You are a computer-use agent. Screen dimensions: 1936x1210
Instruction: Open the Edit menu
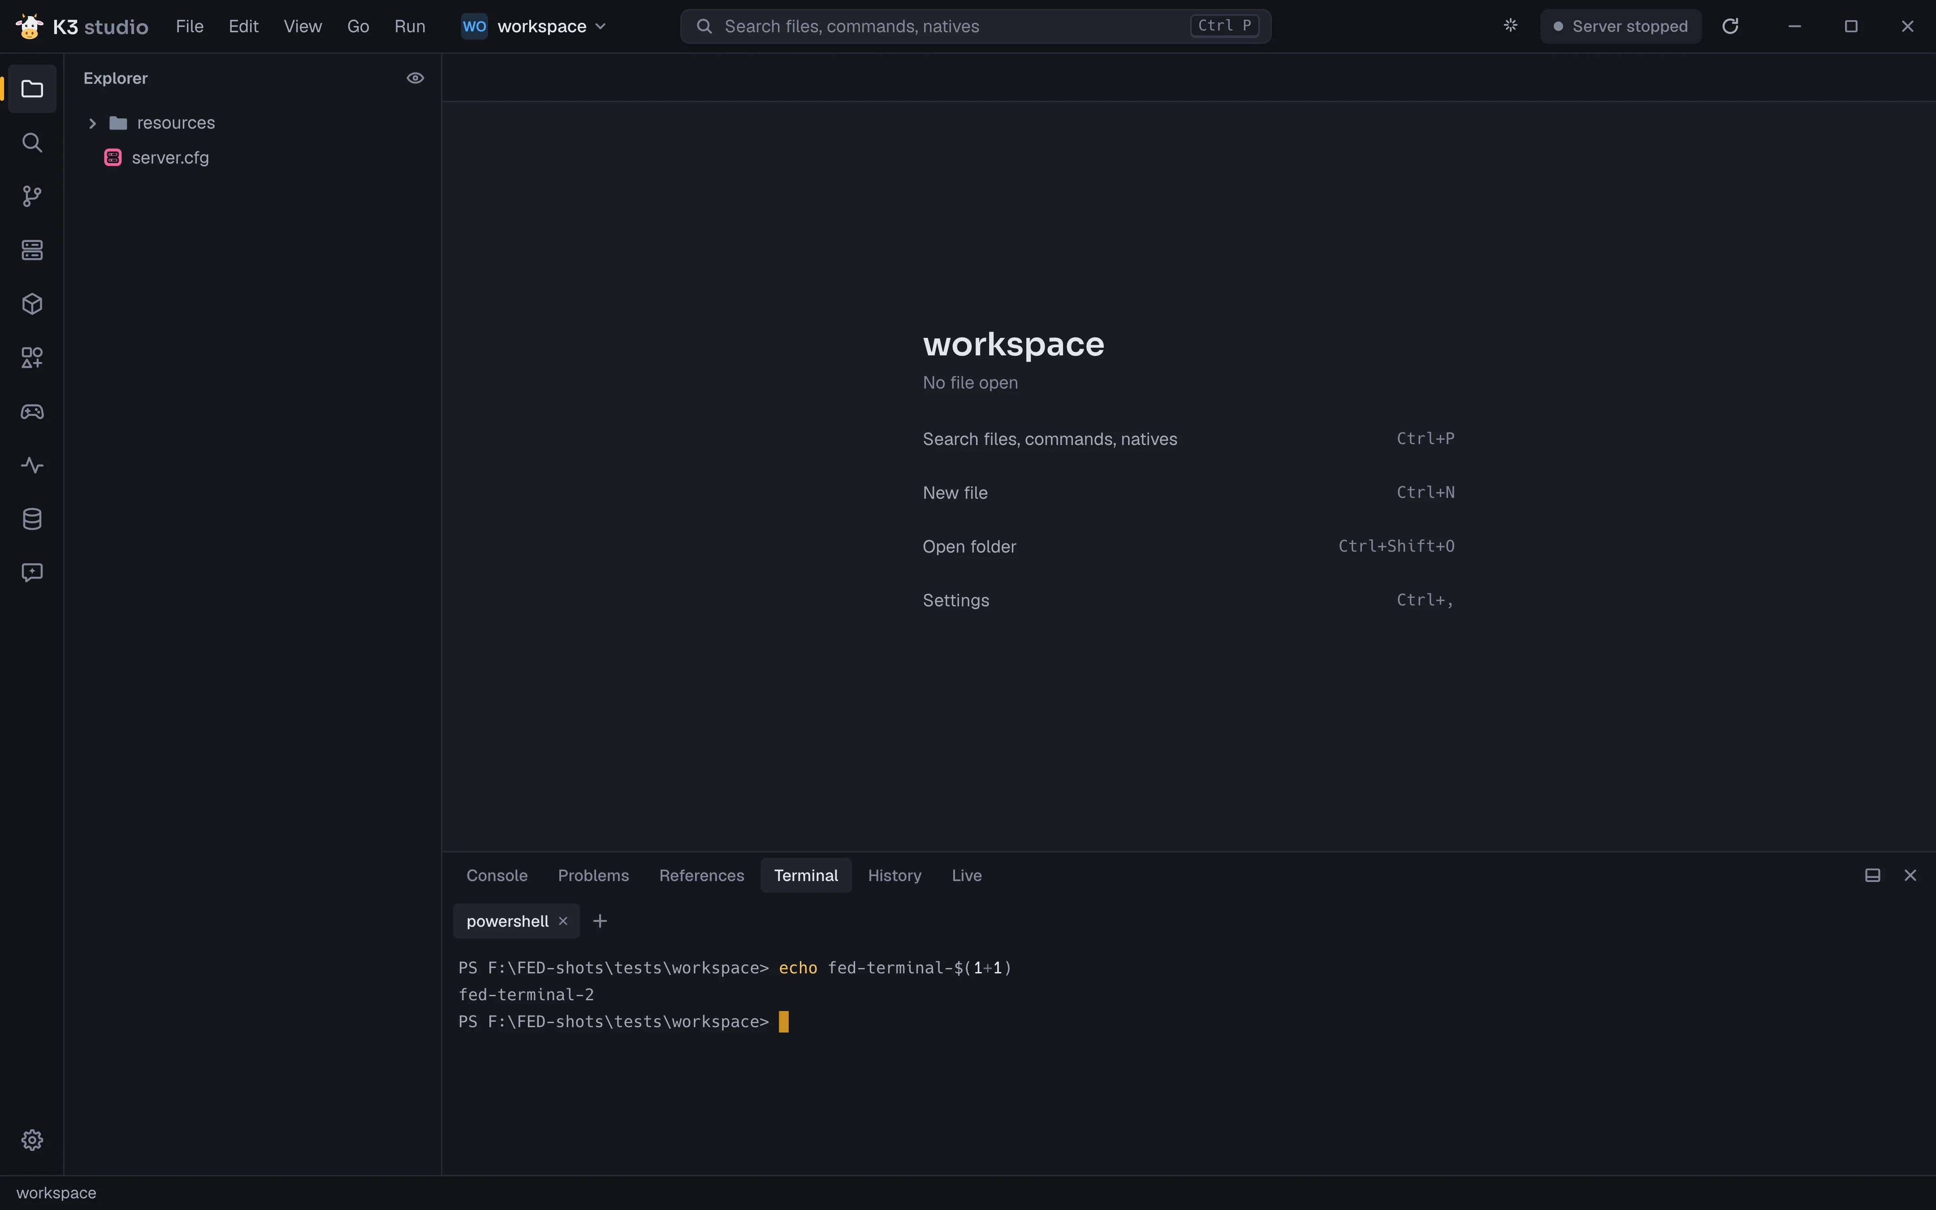pos(243,26)
